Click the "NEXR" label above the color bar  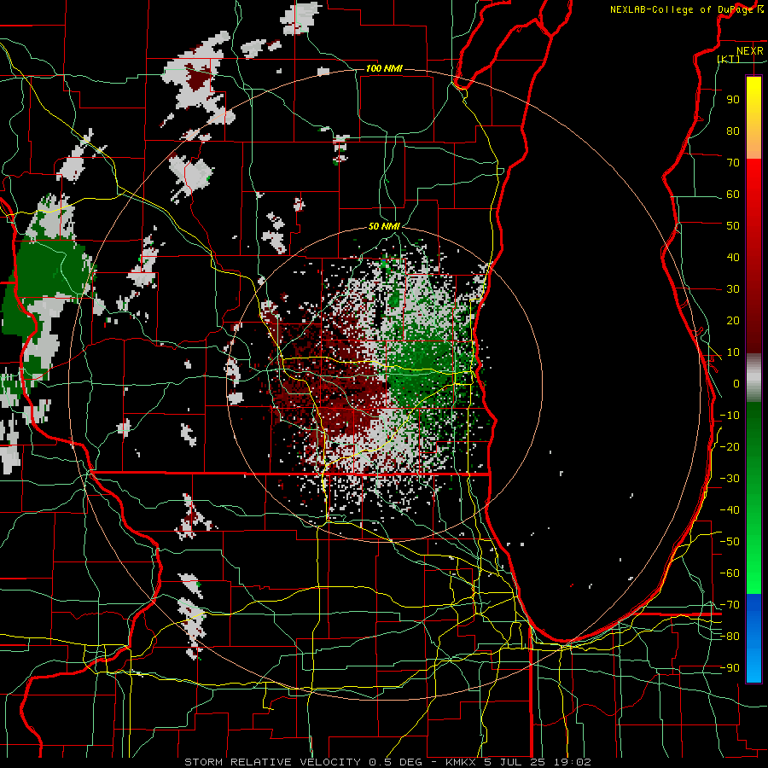click(749, 51)
